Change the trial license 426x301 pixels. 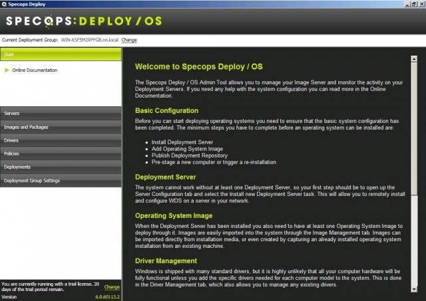(x=112, y=287)
